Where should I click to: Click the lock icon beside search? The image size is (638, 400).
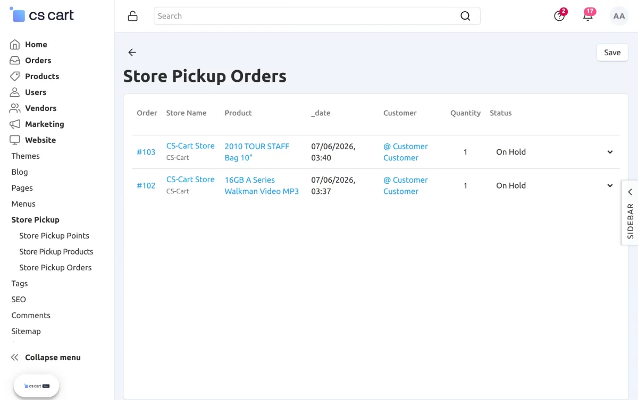coord(133,16)
